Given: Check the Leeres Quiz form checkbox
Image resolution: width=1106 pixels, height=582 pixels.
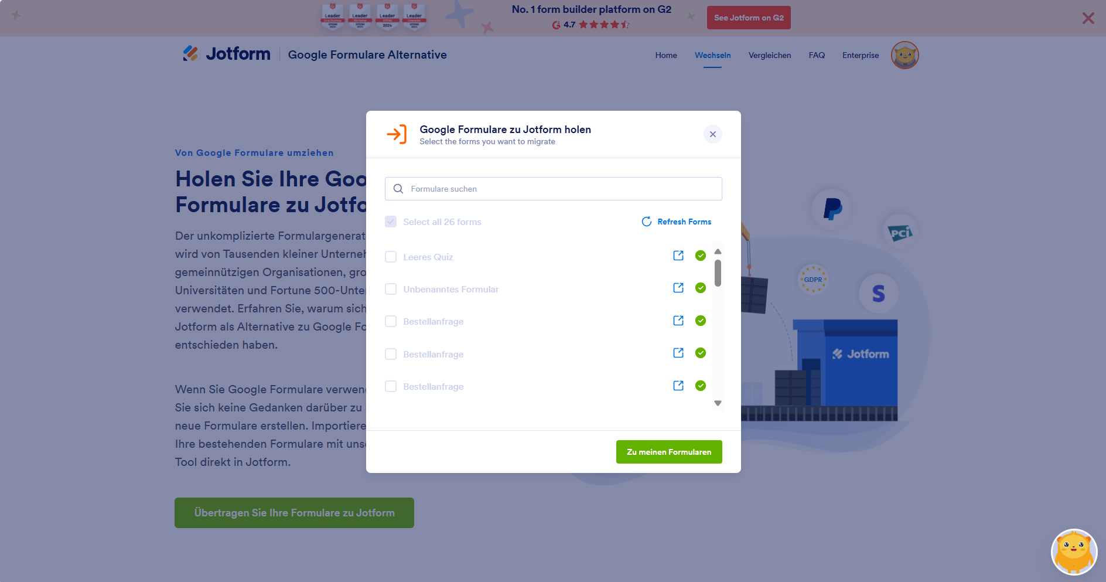Looking at the screenshot, I should point(391,257).
